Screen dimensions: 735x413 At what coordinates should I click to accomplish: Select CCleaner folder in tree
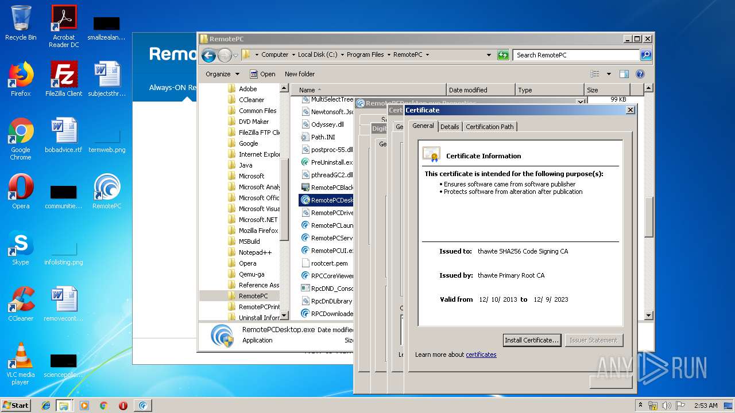(252, 100)
